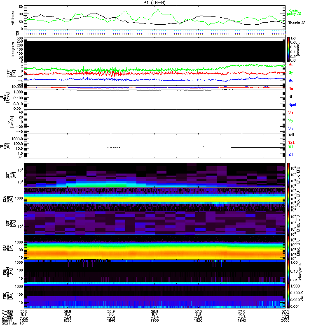Click the ESA electrons spectrogram panel
The height and width of the screenshot is (329, 309).
coord(154,248)
